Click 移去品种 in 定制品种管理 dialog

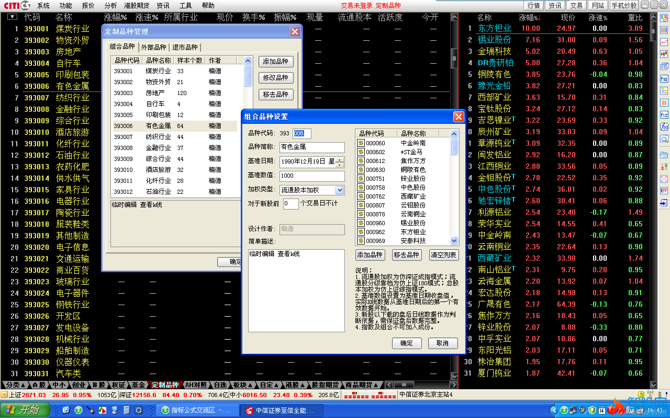[x=276, y=95]
